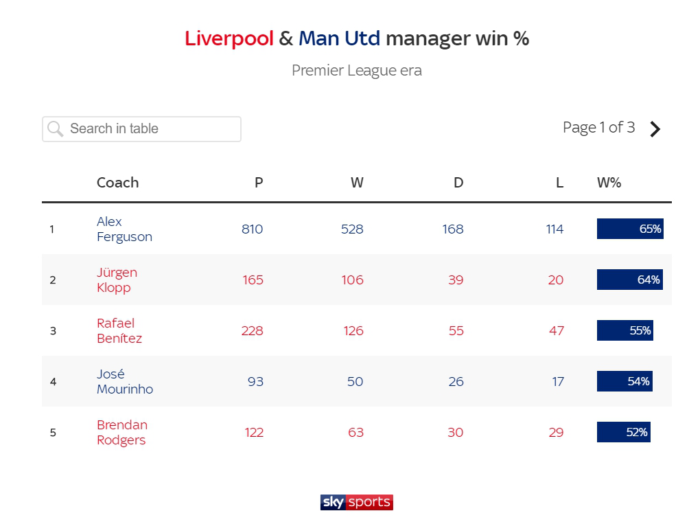Sort by the D column header
Viewport: 689px width, 522px height.
click(458, 183)
